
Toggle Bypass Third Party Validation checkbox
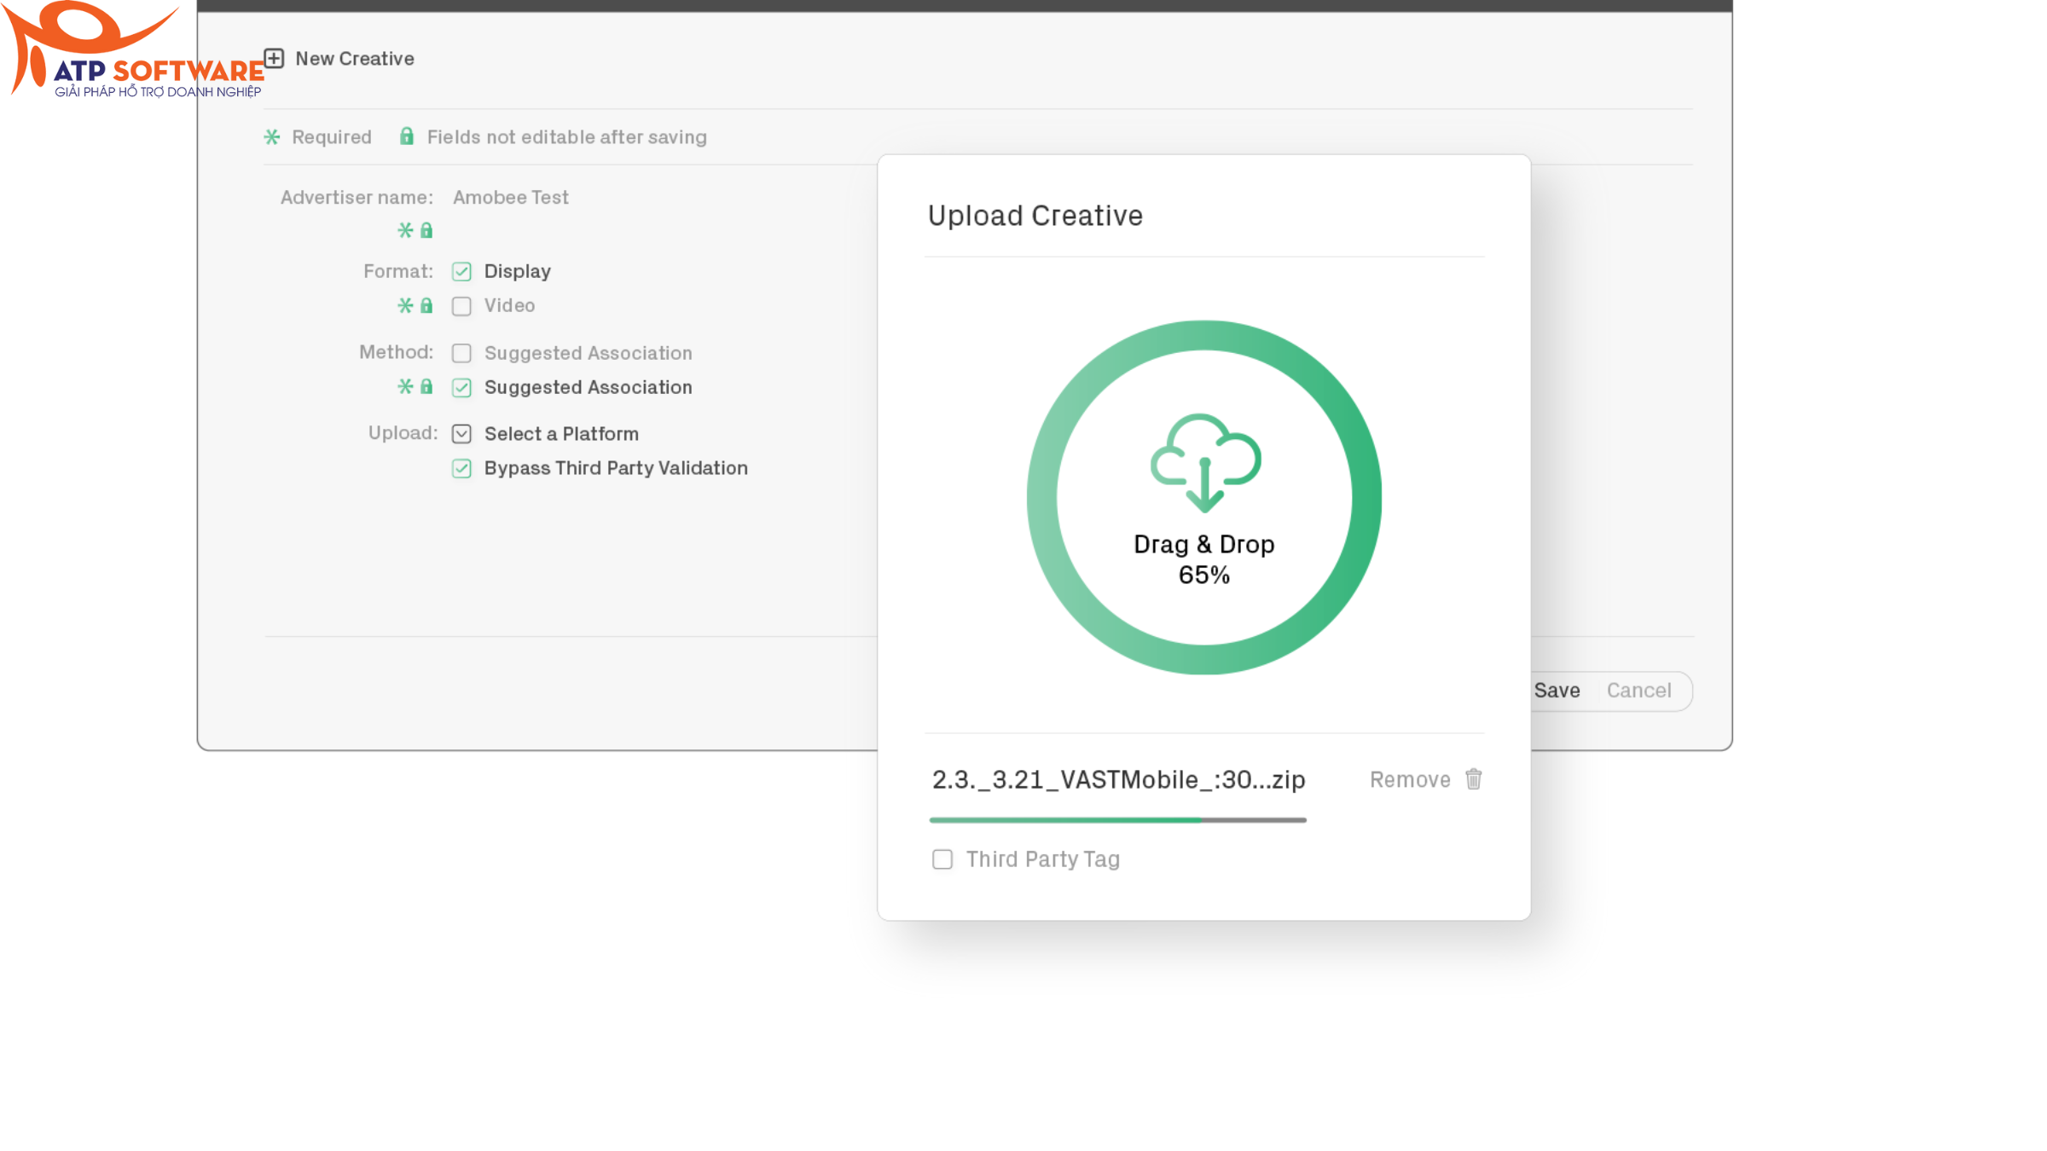click(x=461, y=468)
